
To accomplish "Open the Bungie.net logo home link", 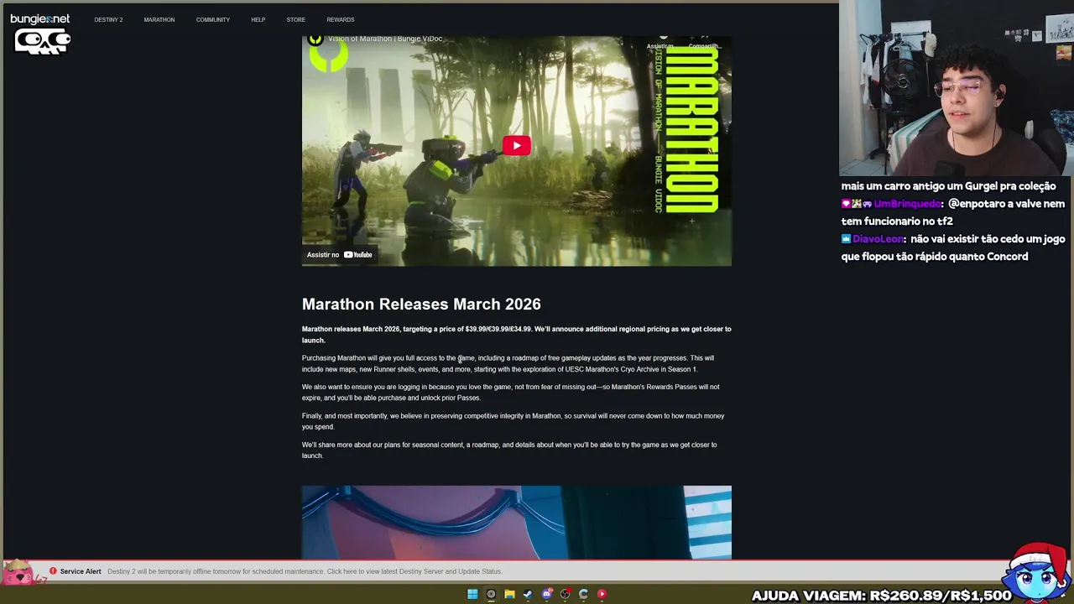I will [39, 18].
